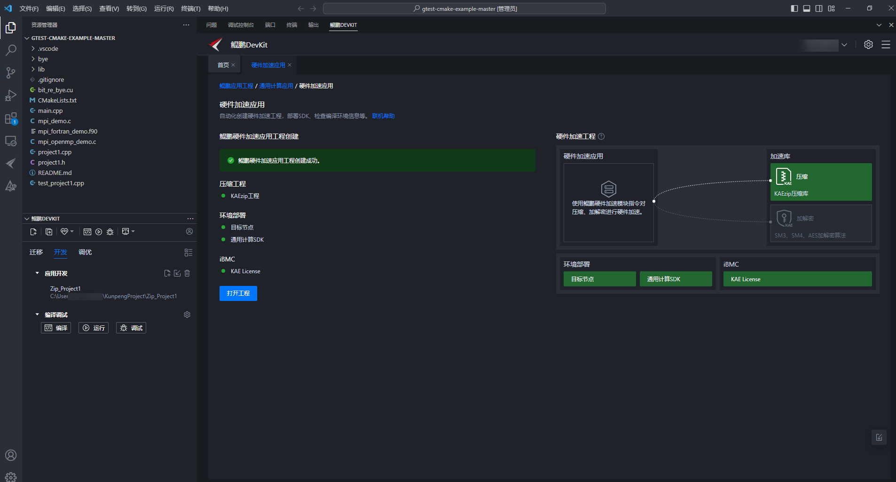
Task: Open CMakeLists.txt file
Action: pyautogui.click(x=57, y=100)
